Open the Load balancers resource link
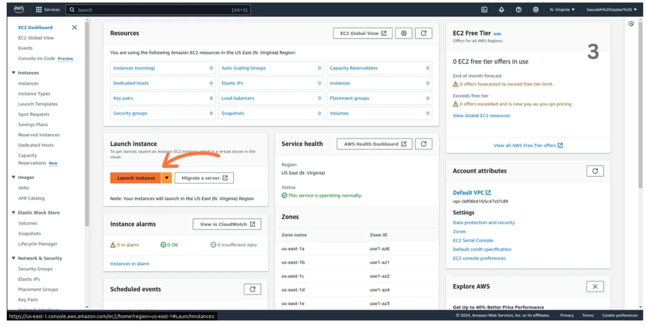Image resolution: width=646 pixels, height=326 pixels. [238, 98]
